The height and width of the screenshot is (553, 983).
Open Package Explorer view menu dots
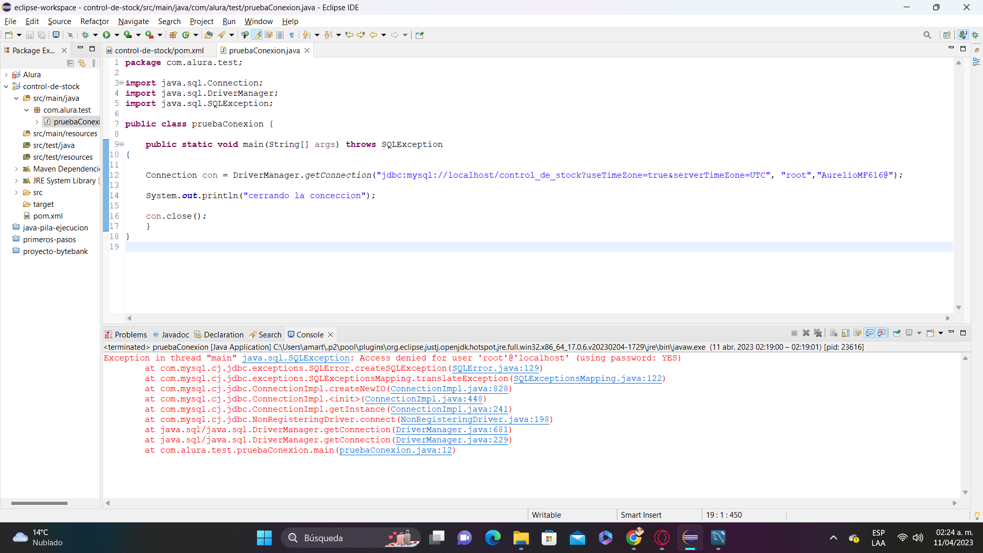(94, 63)
